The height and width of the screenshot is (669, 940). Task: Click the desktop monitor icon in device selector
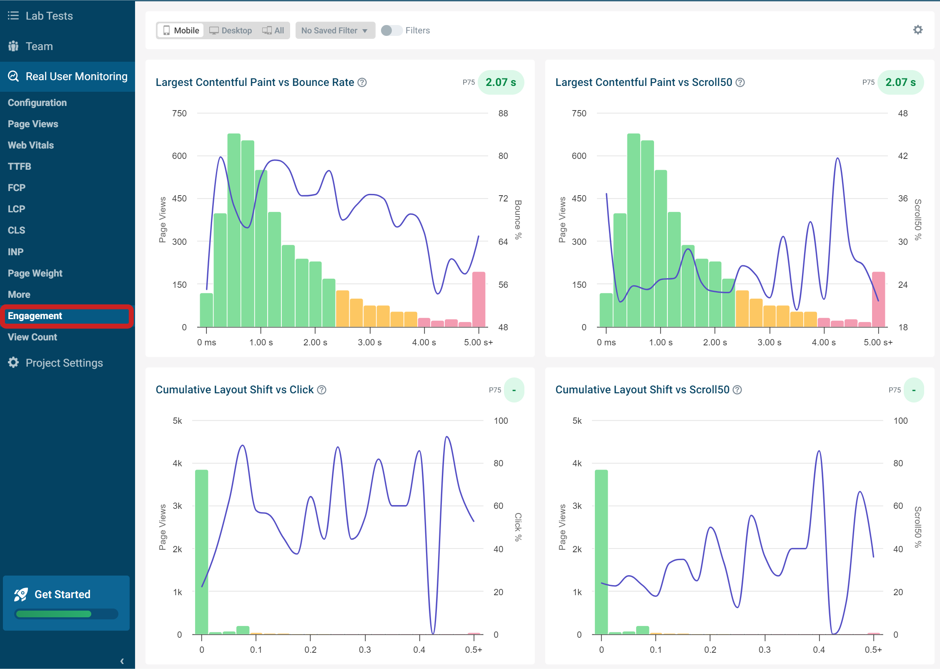pyautogui.click(x=214, y=30)
